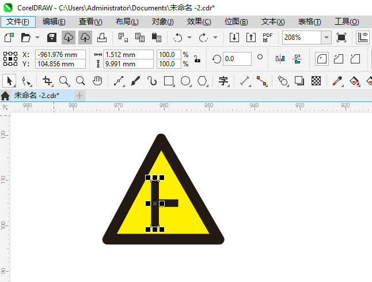The height and width of the screenshot is (282, 372).
Task: Click the object origin reference grid
Action: pyautogui.click(x=10, y=59)
